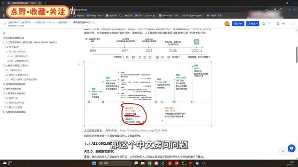
Task: Collapse the outline with the double chevron
Action: 4,33
